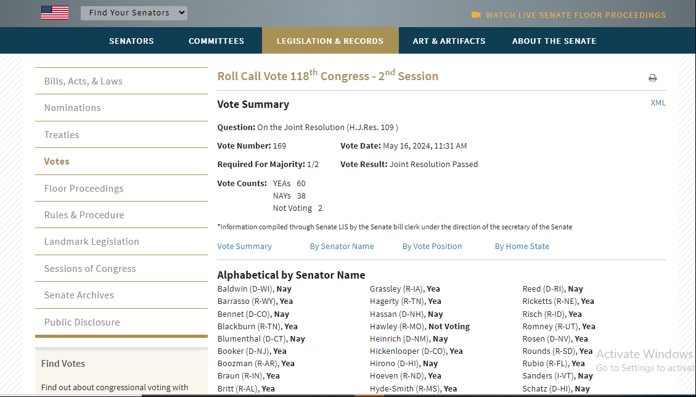Click the Not Voting 2 count
The width and height of the screenshot is (696, 397).
coord(297,208)
